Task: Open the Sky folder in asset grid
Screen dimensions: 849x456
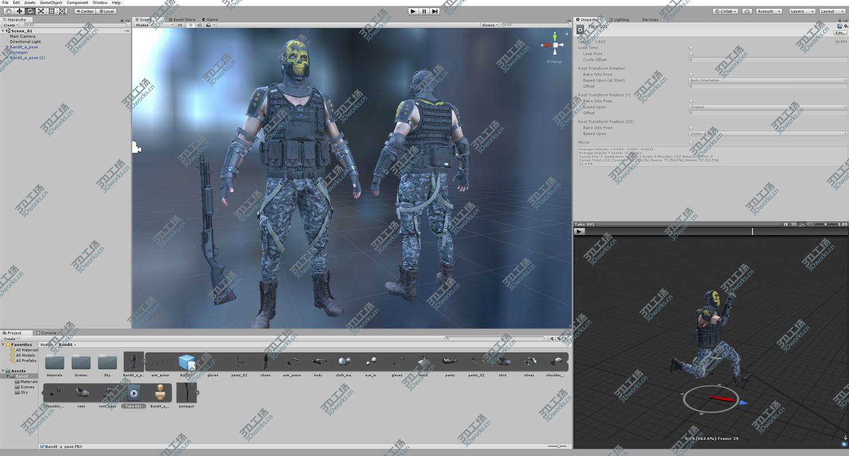Action: click(x=107, y=365)
